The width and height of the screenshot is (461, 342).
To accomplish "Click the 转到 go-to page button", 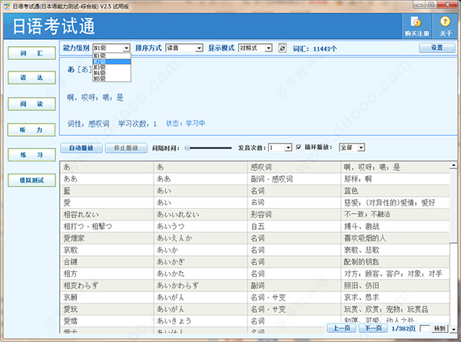I will pos(439,328).
